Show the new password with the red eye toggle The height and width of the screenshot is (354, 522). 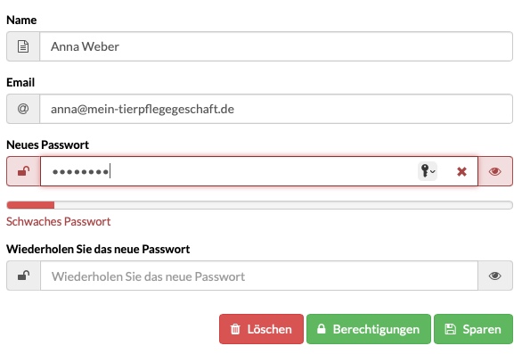click(x=495, y=171)
